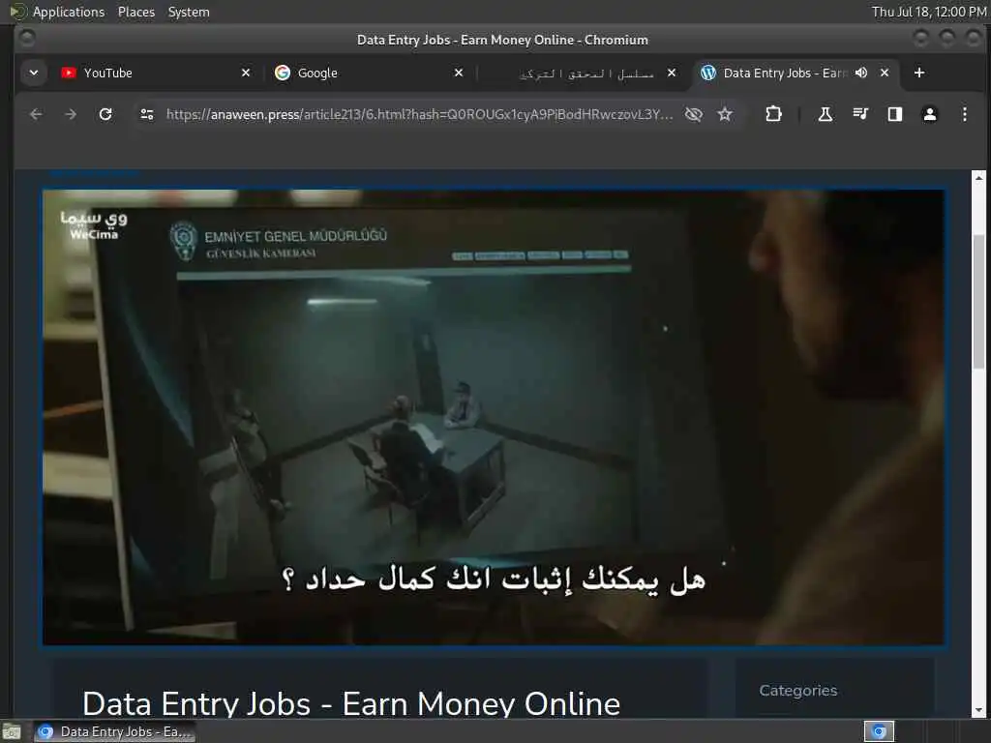This screenshot has width=991, height=743.
Task: Click the Data Entry Jobs taskbar button
Action: pos(114,731)
